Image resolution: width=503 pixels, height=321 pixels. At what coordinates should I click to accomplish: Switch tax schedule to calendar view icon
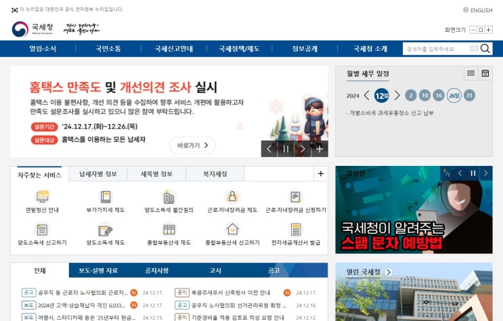(485, 73)
